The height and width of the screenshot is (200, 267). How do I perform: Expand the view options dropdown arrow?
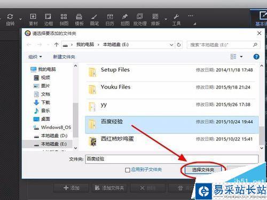click(241, 57)
